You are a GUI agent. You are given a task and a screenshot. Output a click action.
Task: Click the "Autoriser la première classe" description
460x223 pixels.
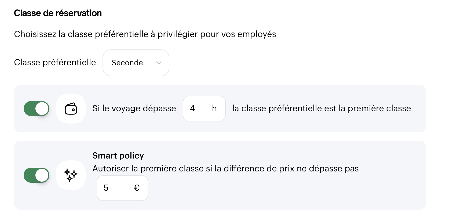225,168
